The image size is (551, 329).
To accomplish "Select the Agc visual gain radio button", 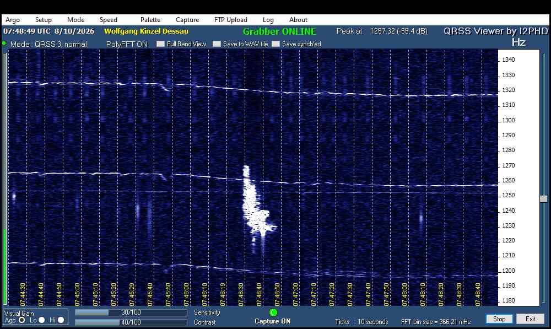I will pyautogui.click(x=22, y=320).
